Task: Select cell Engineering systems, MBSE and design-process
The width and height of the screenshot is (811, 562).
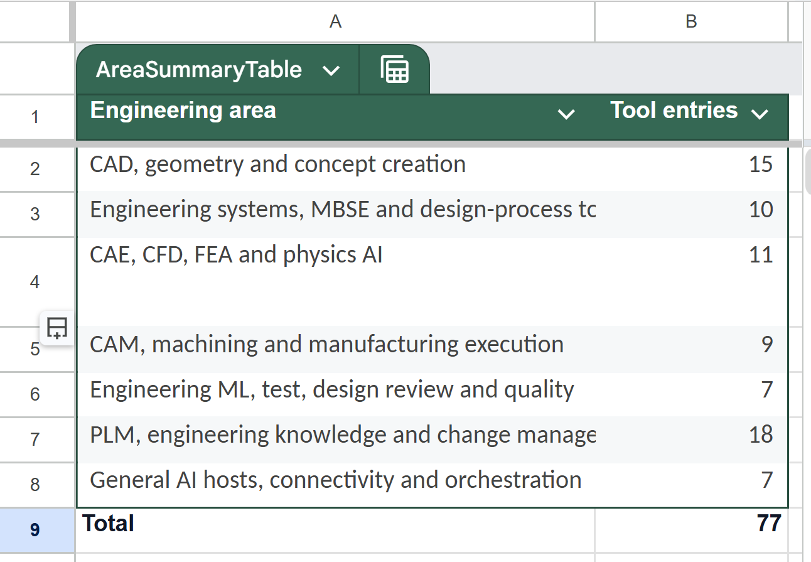Action: tap(335, 214)
